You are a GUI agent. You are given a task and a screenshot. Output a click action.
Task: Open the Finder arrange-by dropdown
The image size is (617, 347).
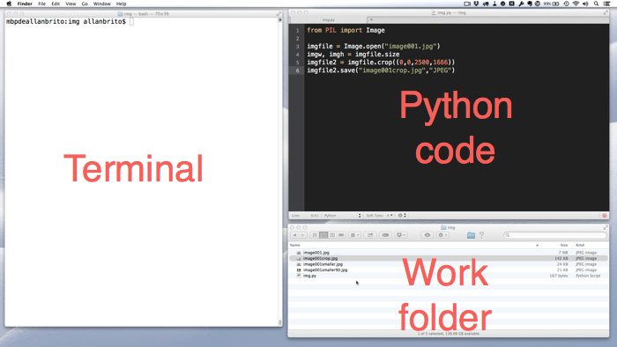354,235
